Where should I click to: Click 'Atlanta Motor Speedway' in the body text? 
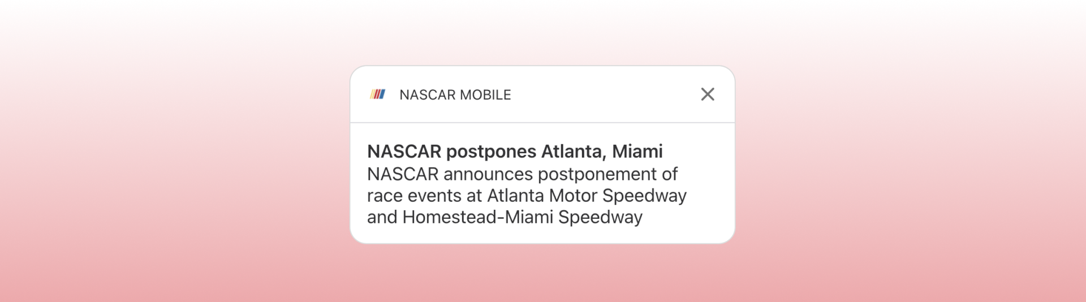(x=587, y=196)
